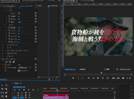This screenshot has width=134, height=99.
Task: Go to In point
Action: 89,78
